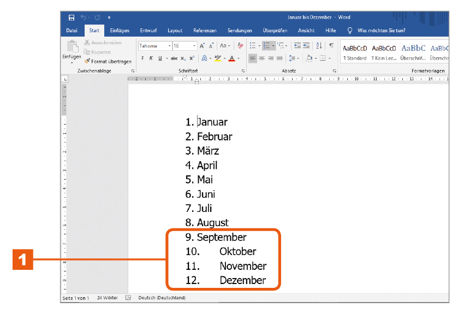
Task: Click the align right icon
Action: [271, 58]
